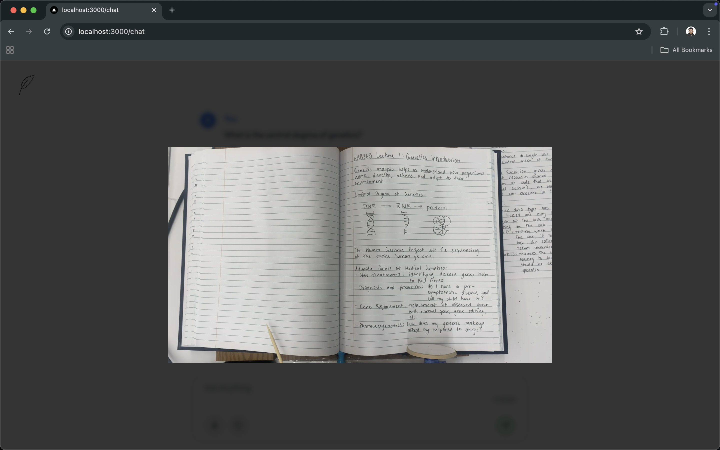The width and height of the screenshot is (720, 450).
Task: Enter fullscreen with the green button
Action: click(x=33, y=10)
